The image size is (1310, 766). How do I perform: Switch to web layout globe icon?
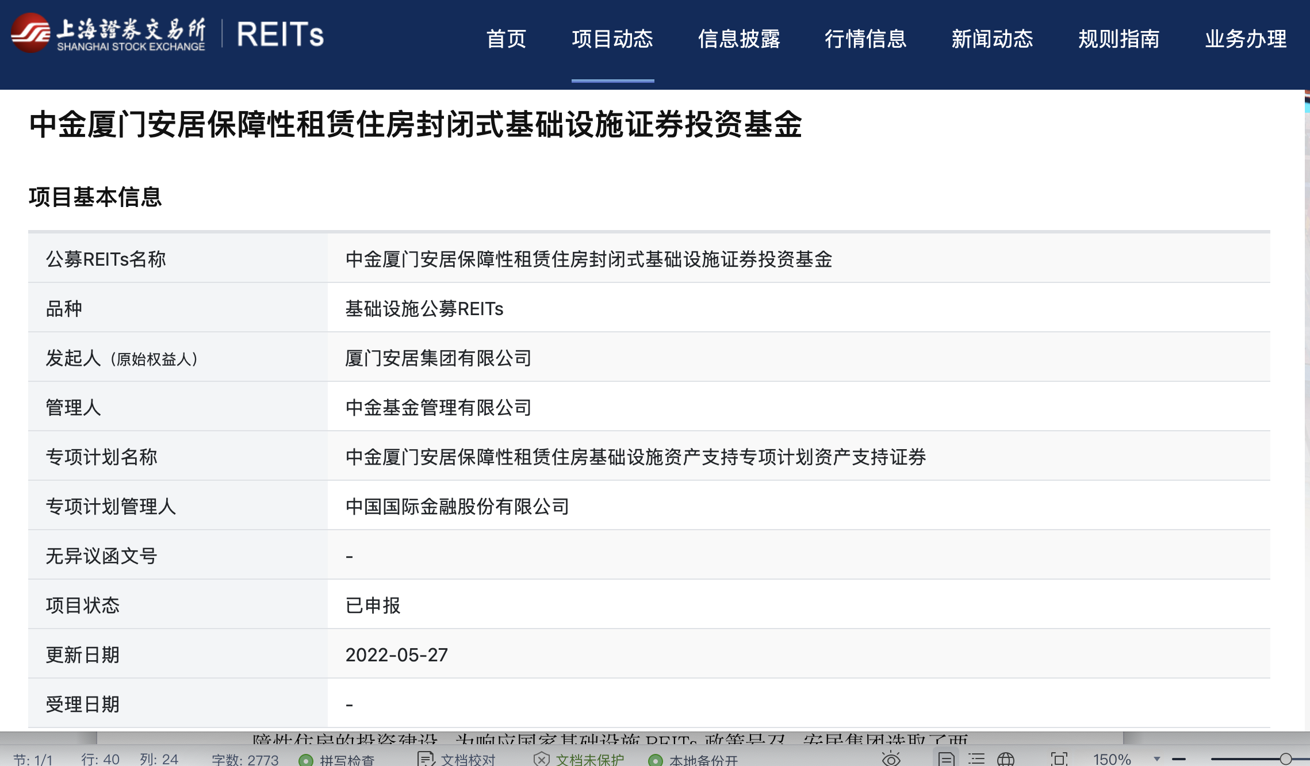tap(1005, 759)
